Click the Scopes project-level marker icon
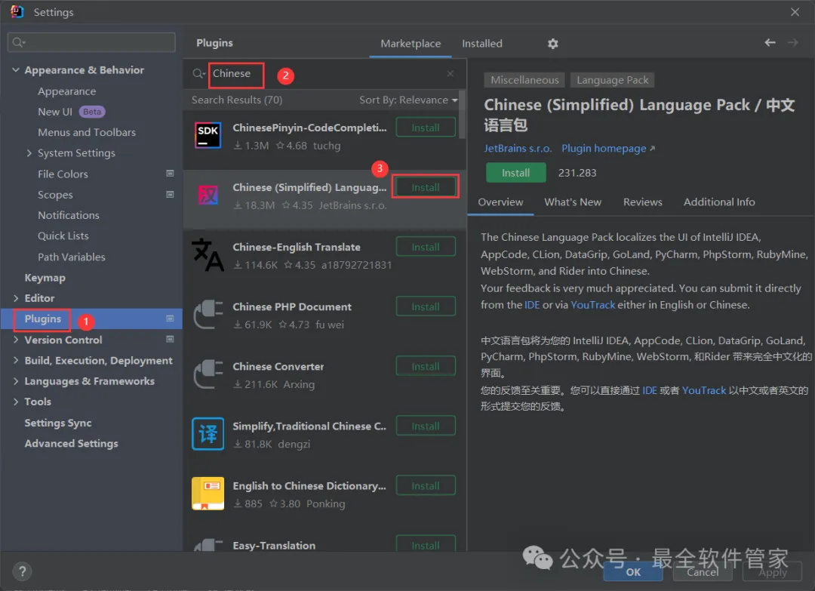 (x=170, y=195)
